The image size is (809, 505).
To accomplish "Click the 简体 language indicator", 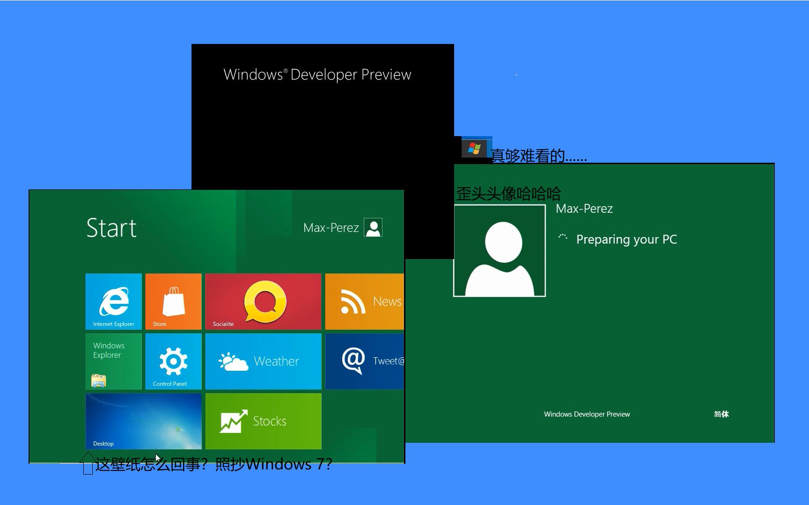I will (721, 414).
